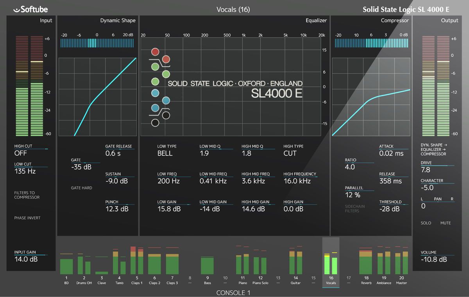Click the Input level meter
469x297 pixels.
29,86
